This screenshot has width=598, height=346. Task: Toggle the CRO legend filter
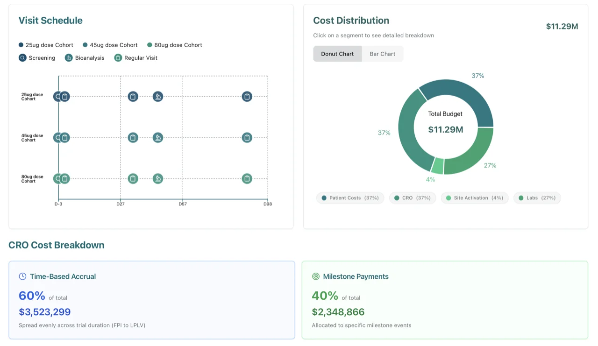[413, 198]
